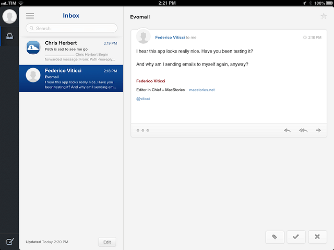This screenshot has width=334, height=250.
Task: Open the macstories.net link
Action: (x=201, y=90)
